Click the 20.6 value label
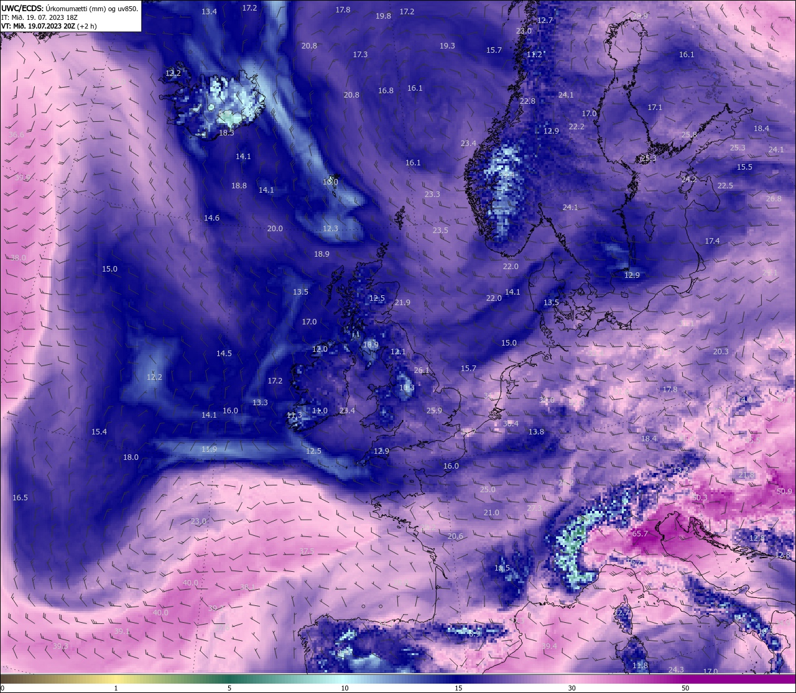This screenshot has width=796, height=693. [455, 536]
